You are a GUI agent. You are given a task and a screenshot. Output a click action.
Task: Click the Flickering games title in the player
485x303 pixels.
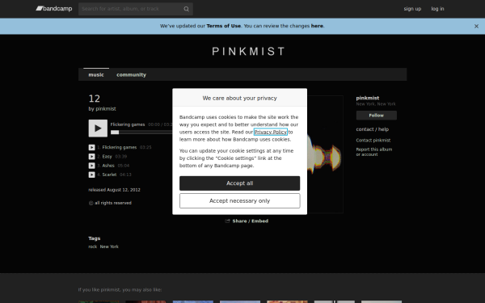(128, 124)
